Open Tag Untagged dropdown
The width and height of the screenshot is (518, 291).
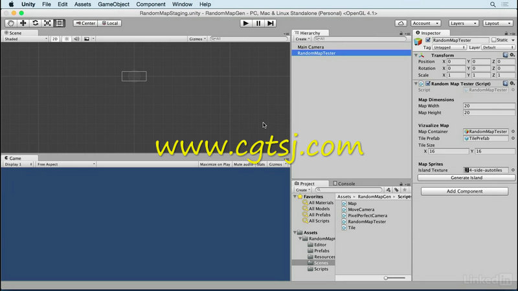449,47
